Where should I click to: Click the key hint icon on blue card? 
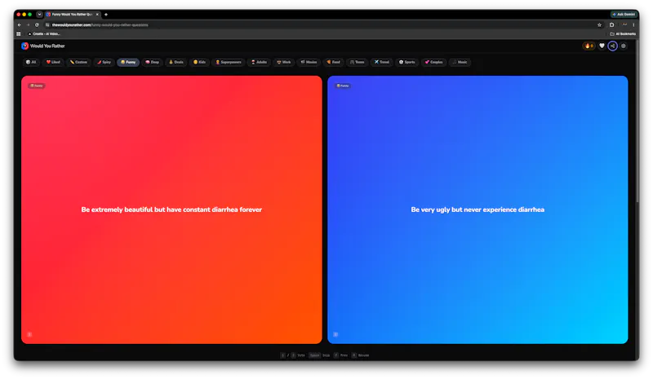click(335, 334)
